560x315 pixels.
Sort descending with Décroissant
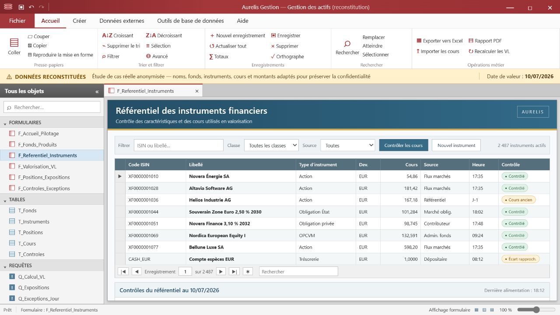click(x=164, y=35)
